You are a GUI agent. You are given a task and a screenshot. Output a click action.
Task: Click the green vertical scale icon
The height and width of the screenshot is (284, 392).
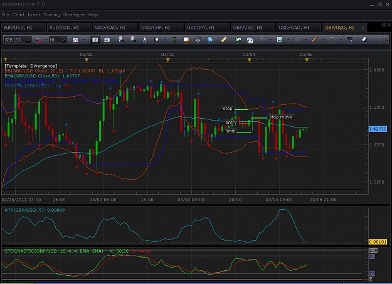[174, 40]
